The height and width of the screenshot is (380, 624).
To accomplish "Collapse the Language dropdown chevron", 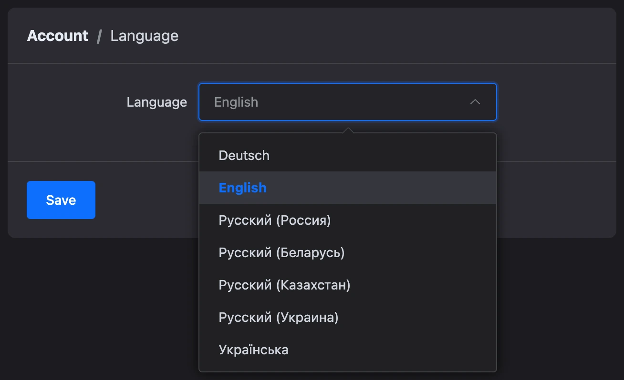I will pyautogui.click(x=475, y=102).
